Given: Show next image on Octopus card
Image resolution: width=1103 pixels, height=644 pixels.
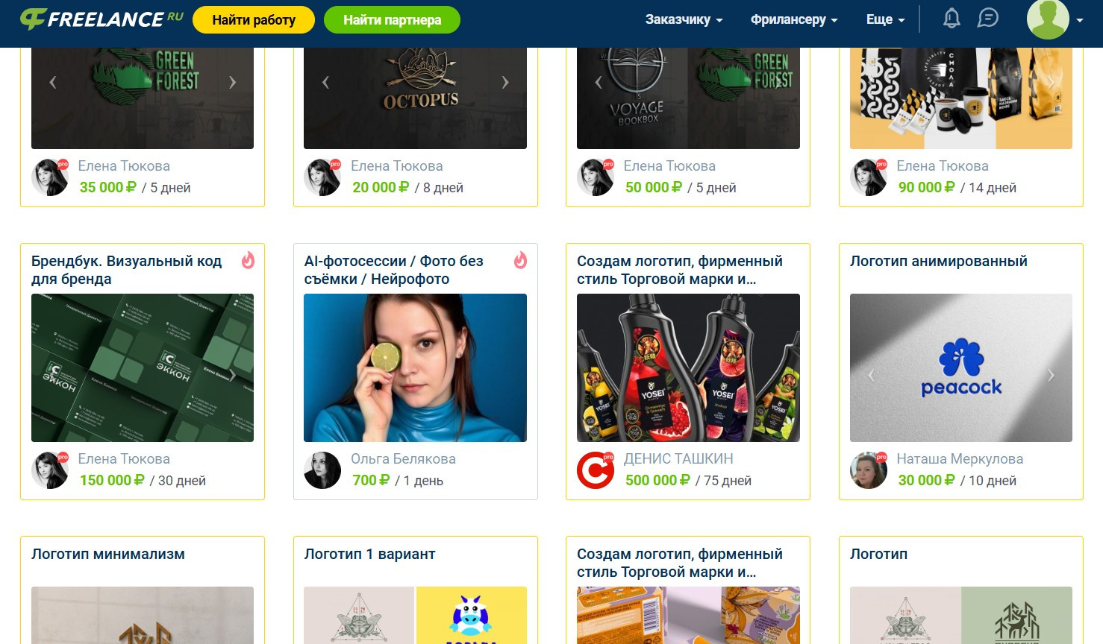Looking at the screenshot, I should pyautogui.click(x=505, y=82).
